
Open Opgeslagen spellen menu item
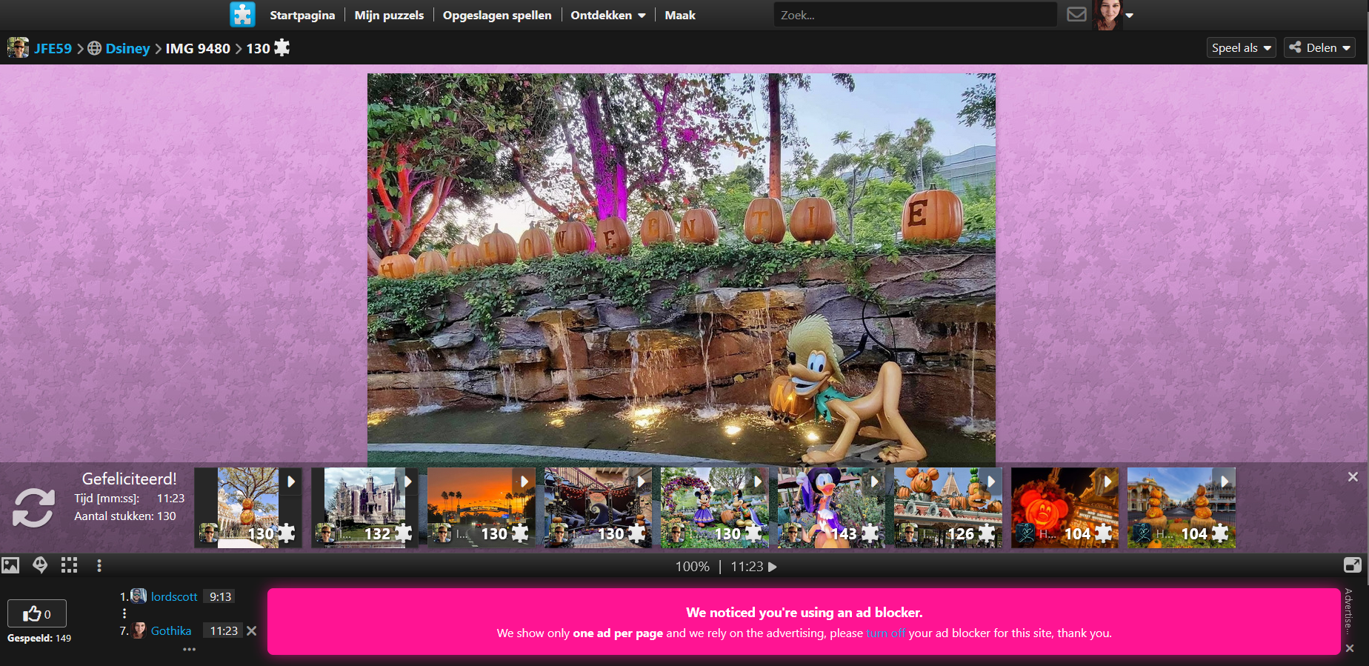497,15
